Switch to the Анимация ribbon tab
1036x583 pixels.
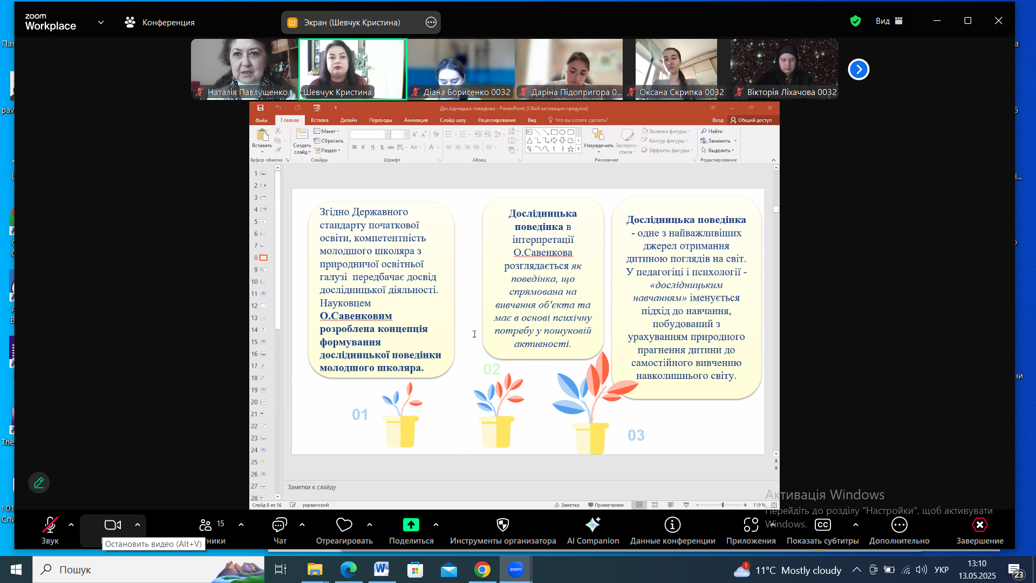pos(416,120)
